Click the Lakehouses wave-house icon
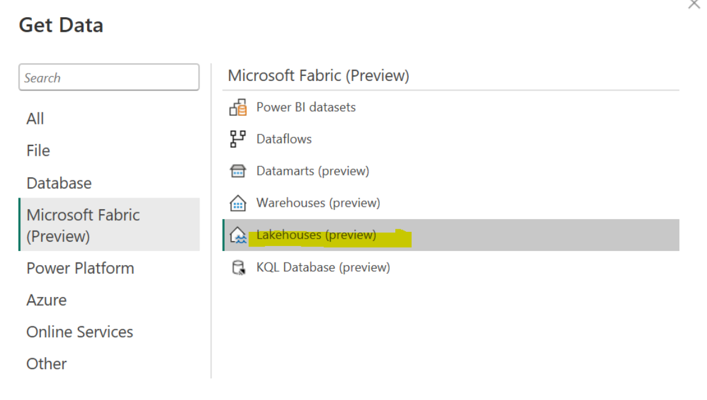This screenshot has width=707, height=400. click(238, 235)
